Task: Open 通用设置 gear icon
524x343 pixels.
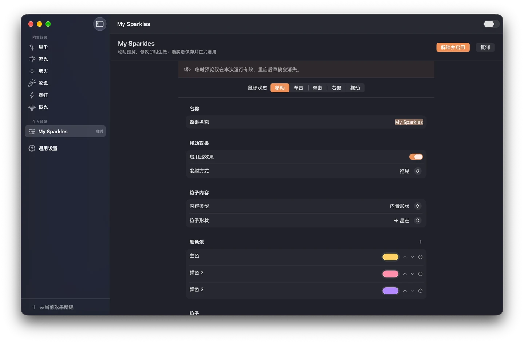Action: (32, 148)
